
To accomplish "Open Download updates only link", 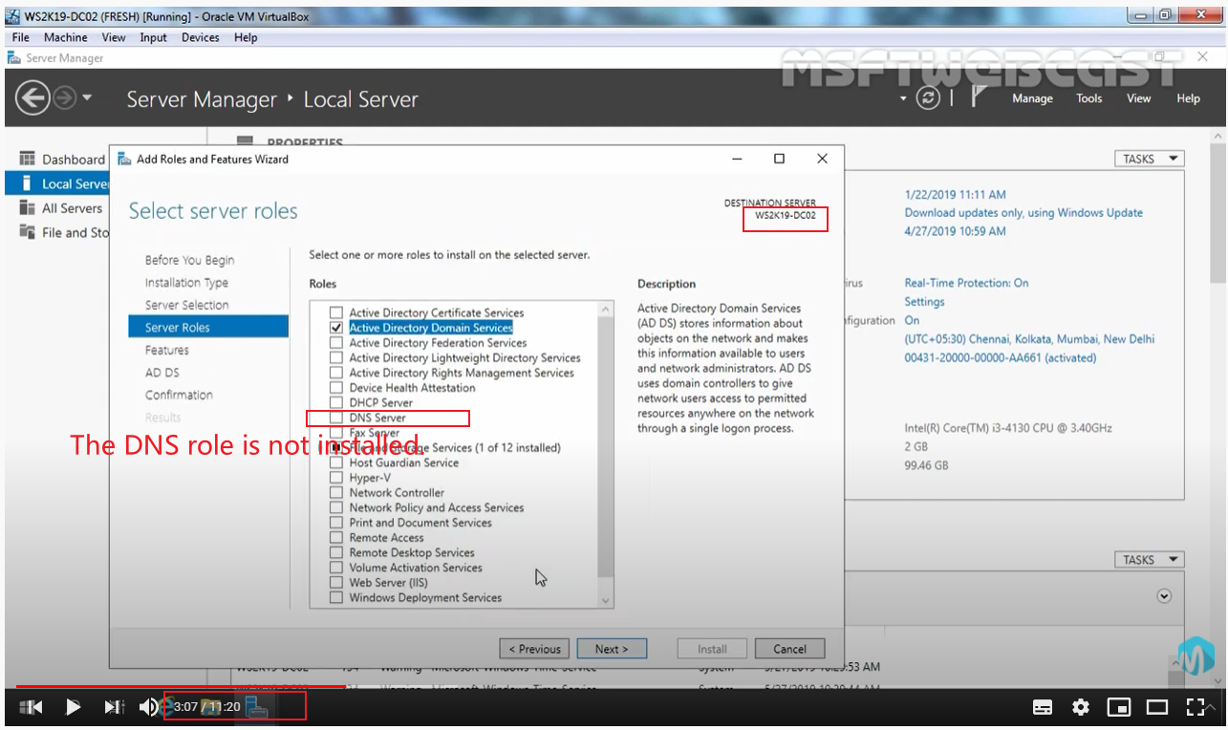I will [x=1023, y=213].
